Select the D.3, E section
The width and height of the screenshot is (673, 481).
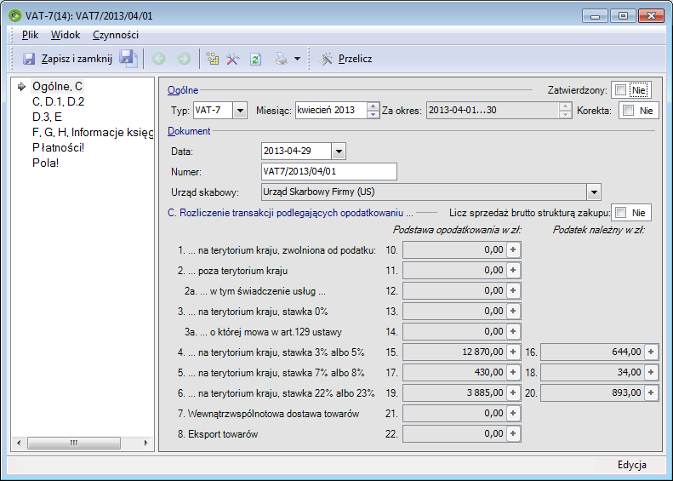[47, 117]
